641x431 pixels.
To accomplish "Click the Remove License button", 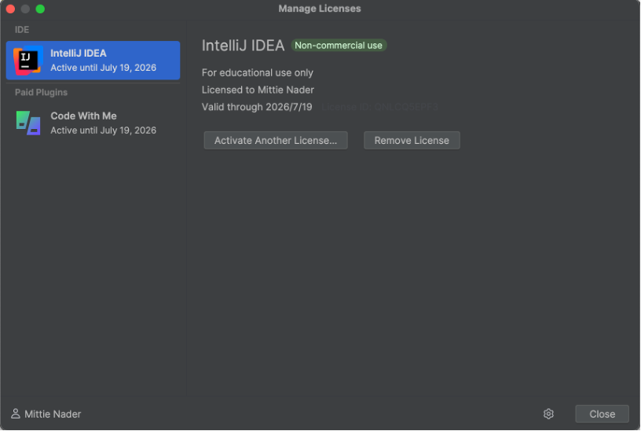I will pos(412,140).
